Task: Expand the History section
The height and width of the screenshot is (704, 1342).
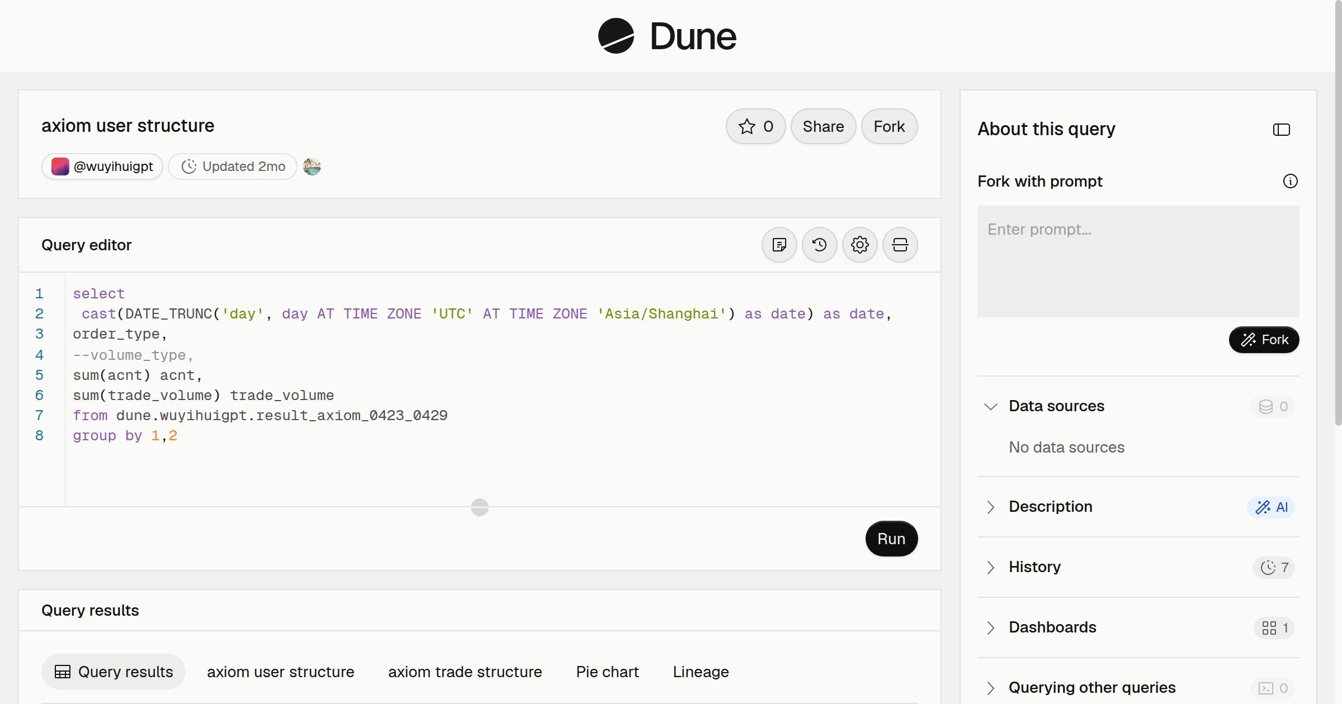Action: (x=990, y=567)
